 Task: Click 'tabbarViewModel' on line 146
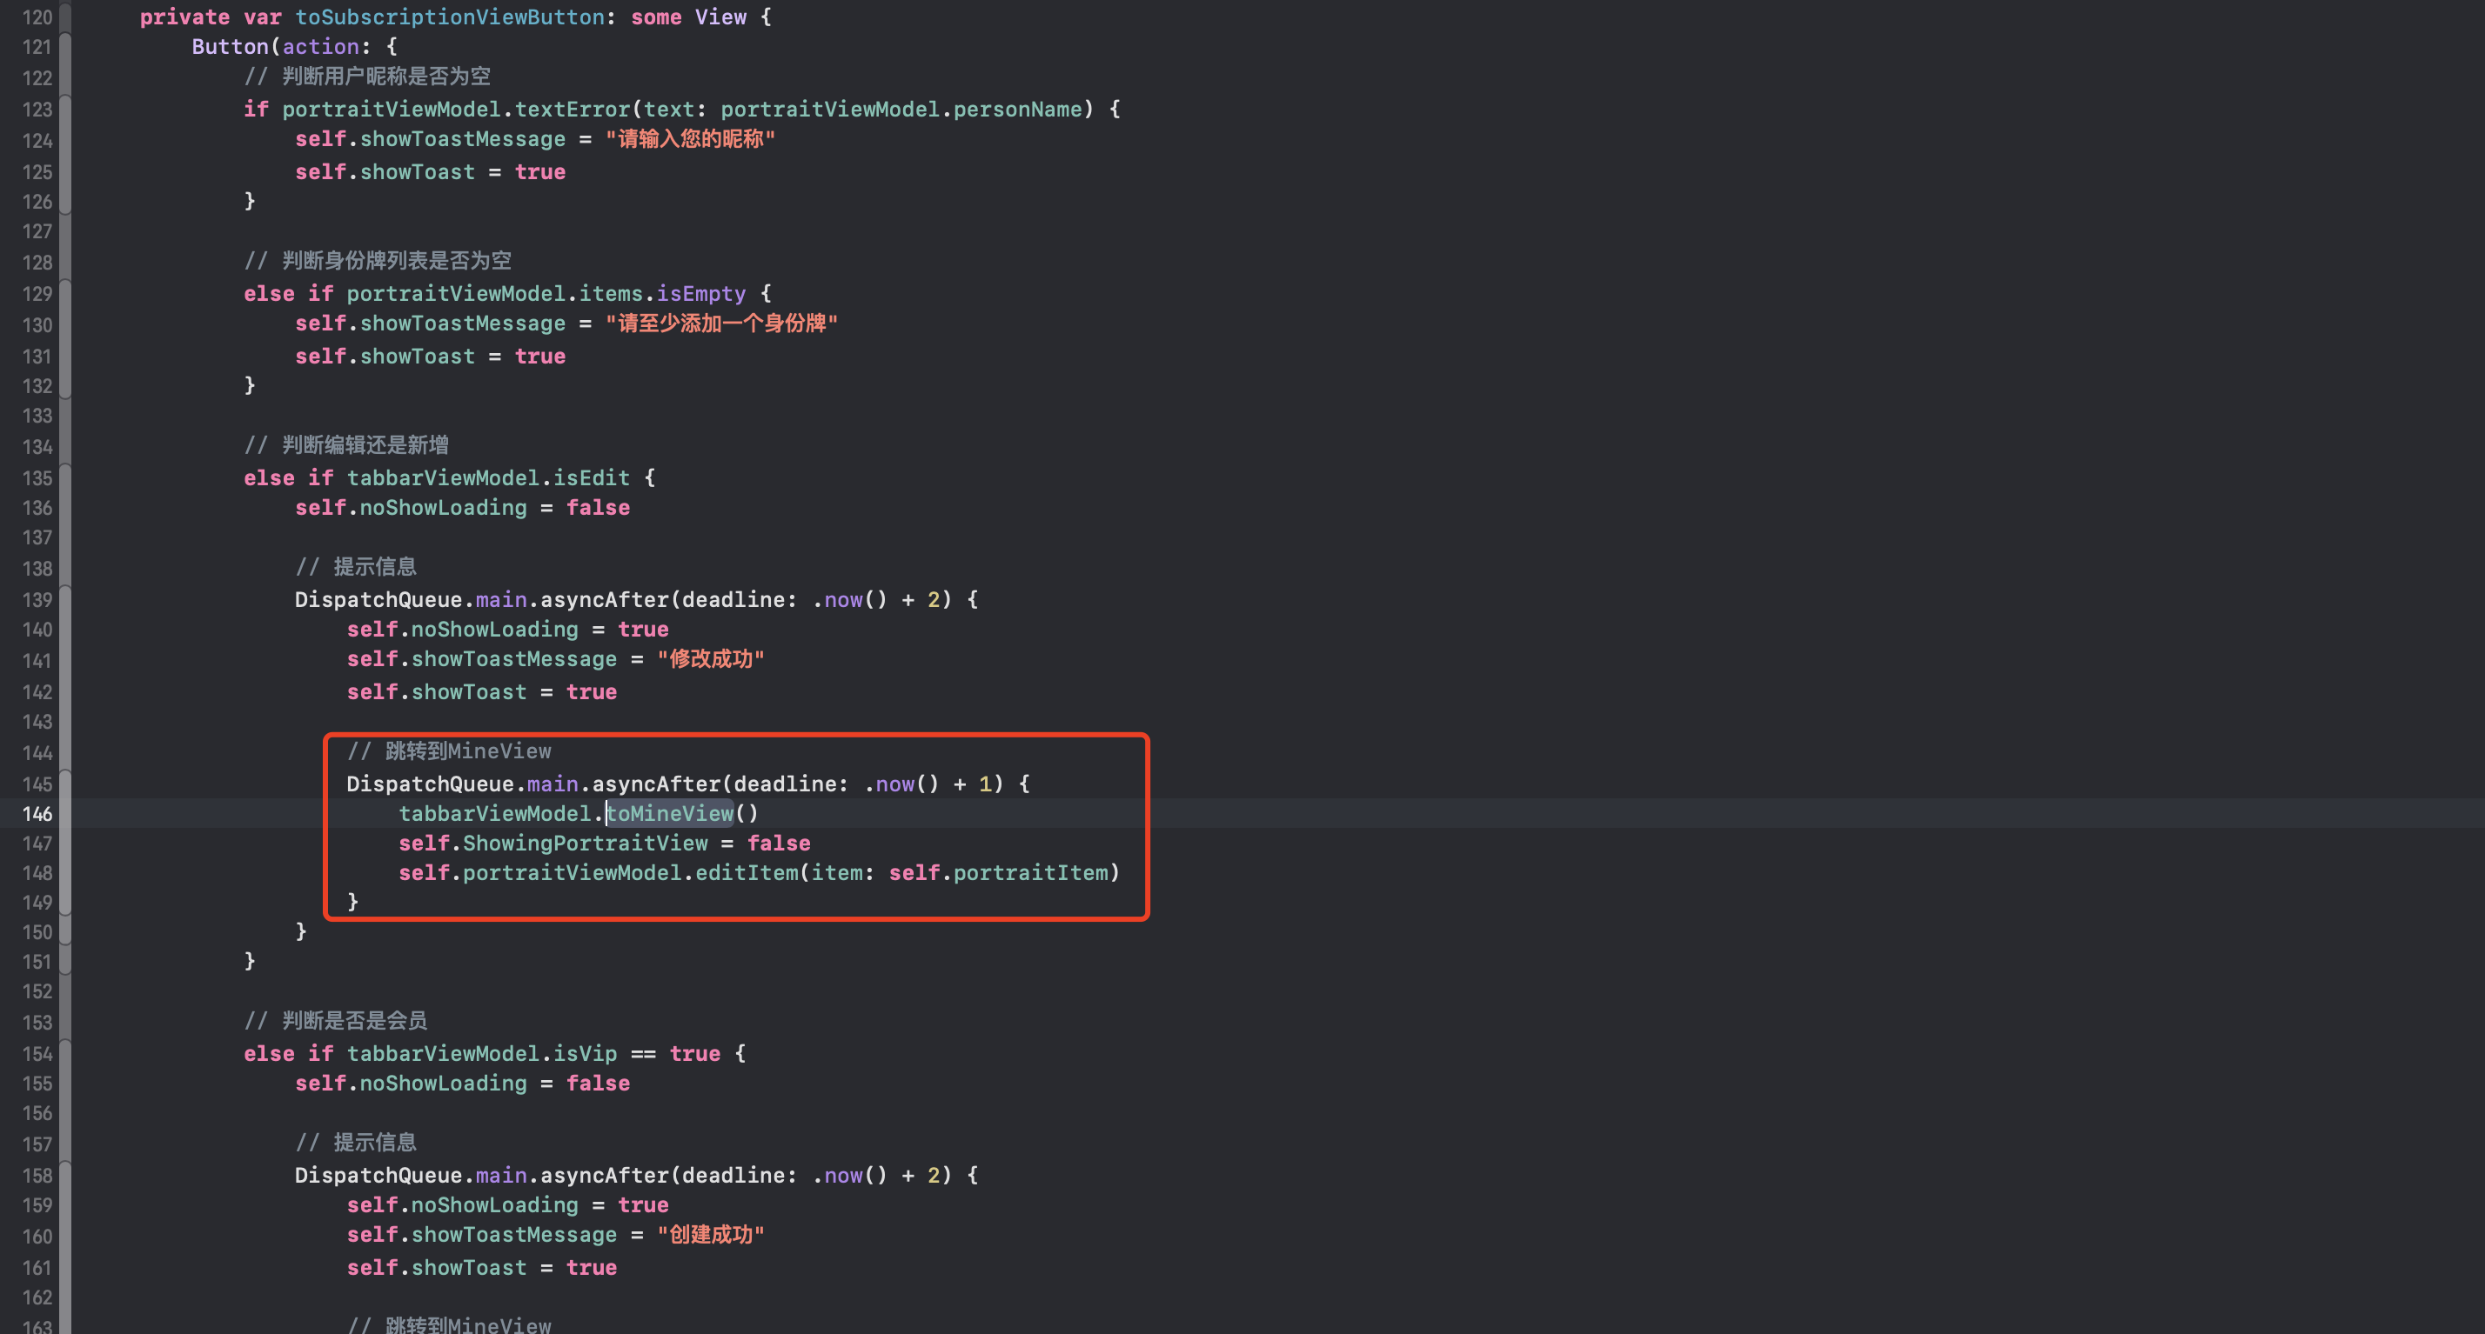[495, 813]
